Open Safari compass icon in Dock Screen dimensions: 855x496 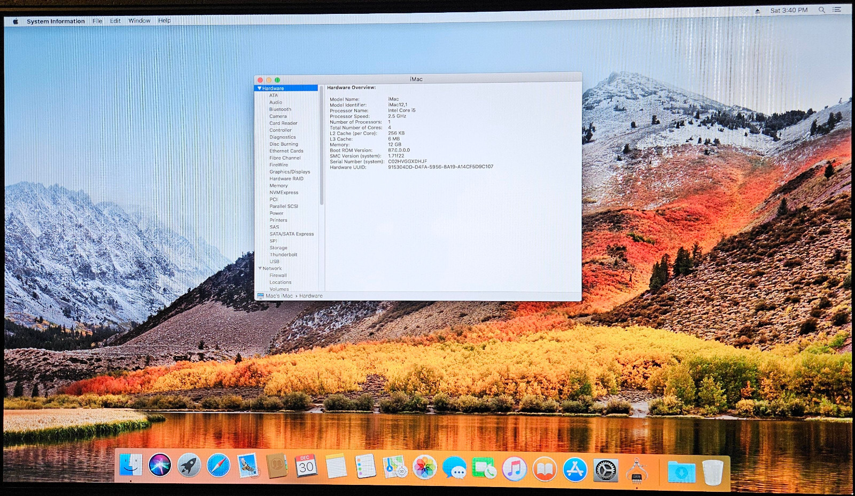click(219, 466)
